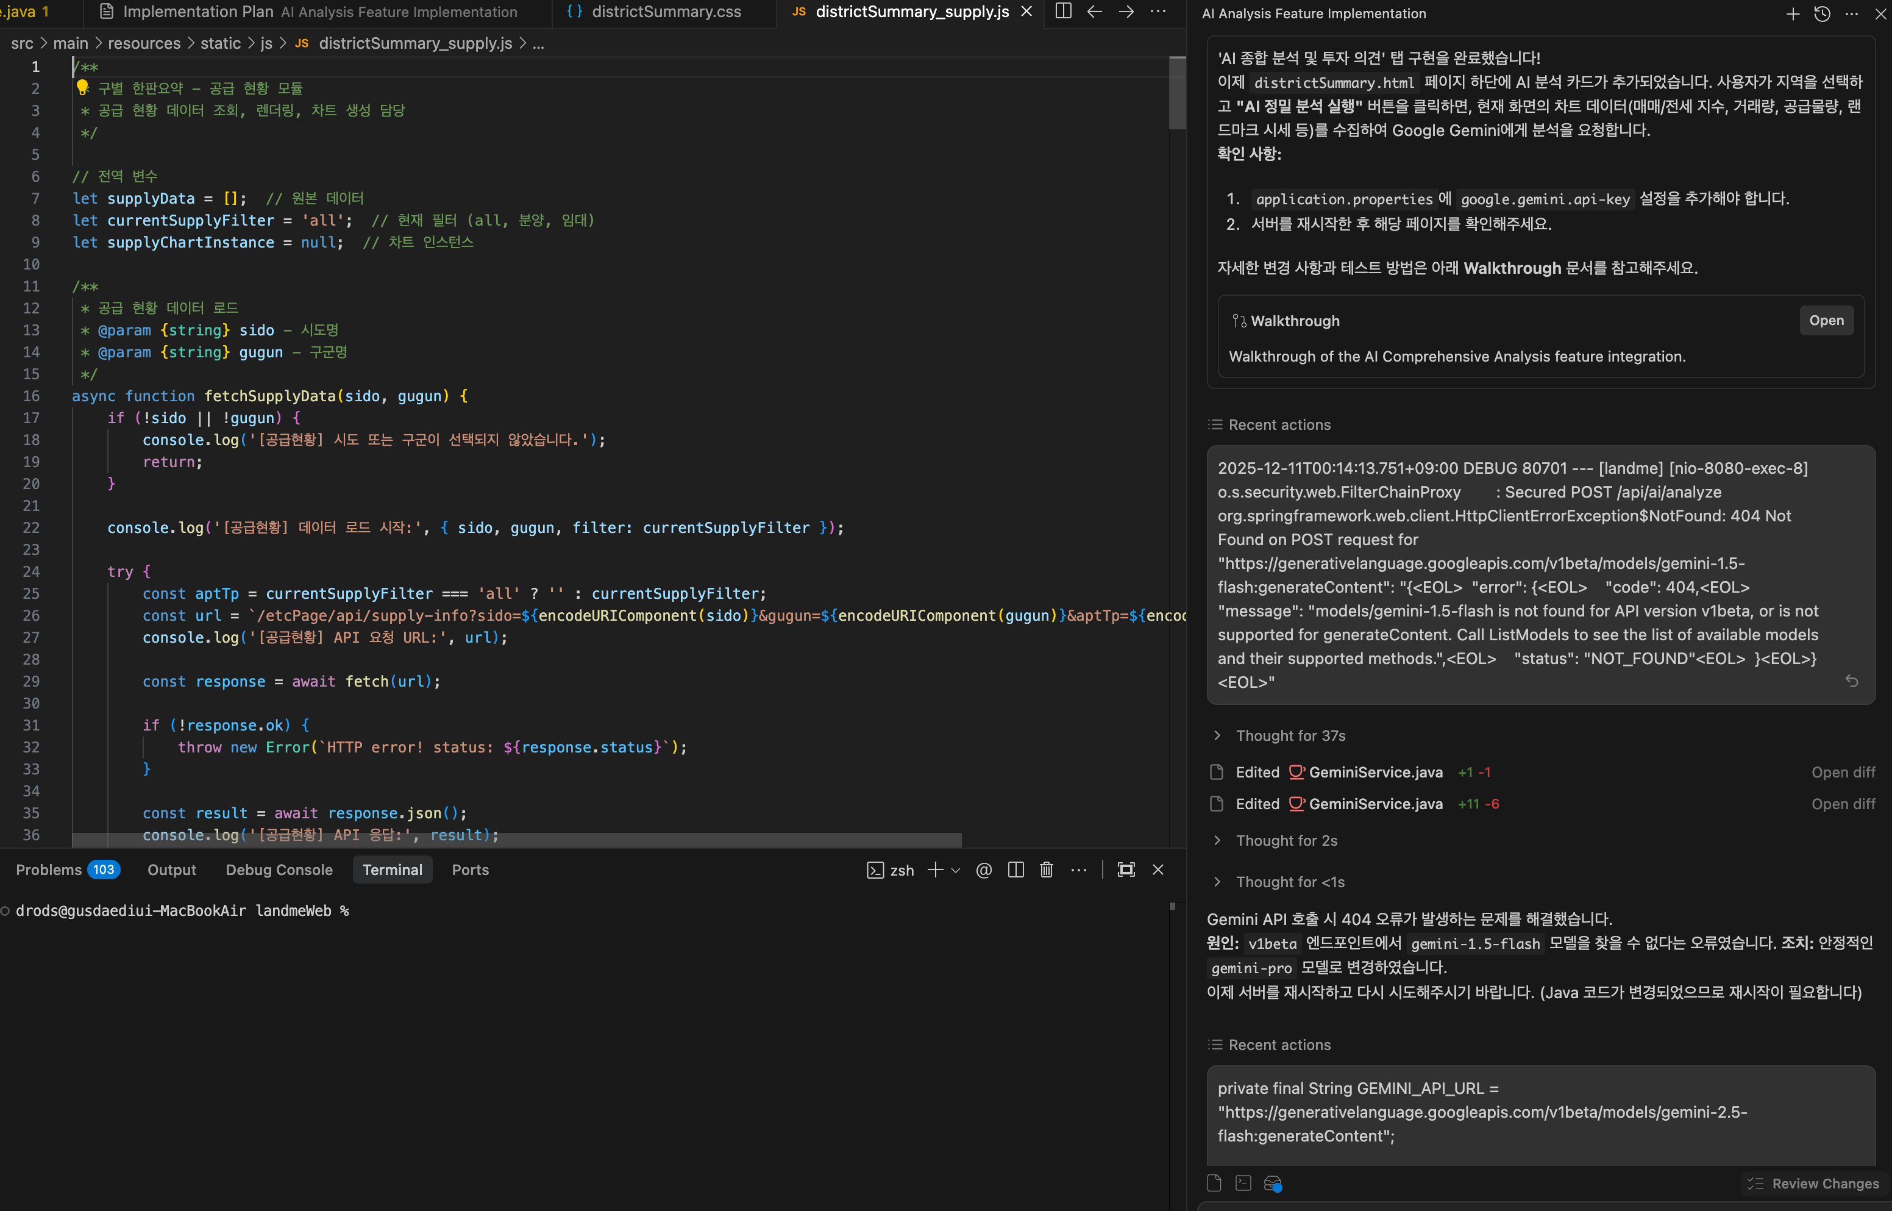Click the 'static' breadcrumb folder
1892x1211 pixels.
pos(220,43)
